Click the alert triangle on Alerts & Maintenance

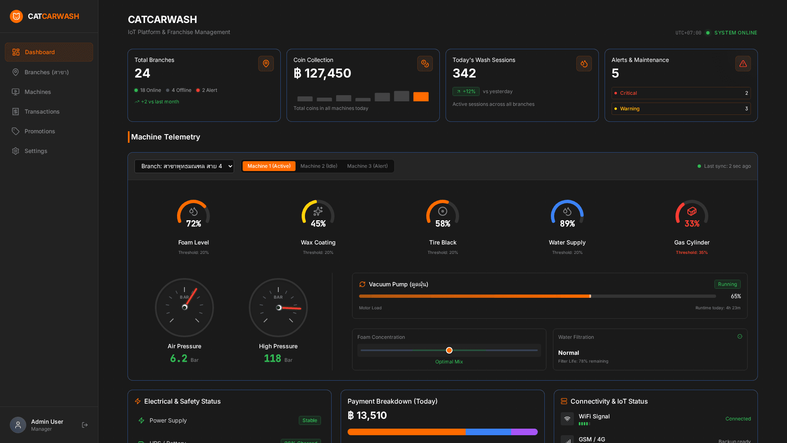click(x=743, y=64)
